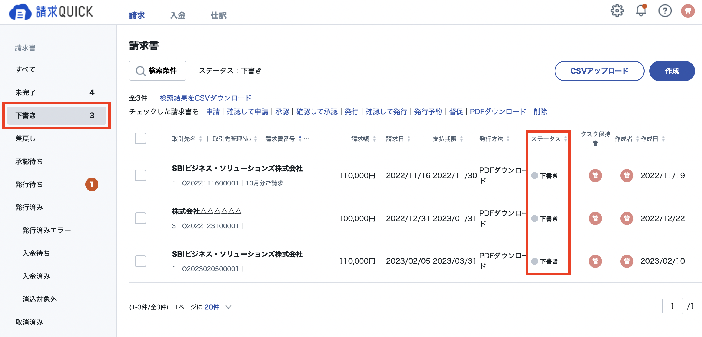Open the 20件 per-page dropdown
The width and height of the screenshot is (702, 337).
[218, 307]
